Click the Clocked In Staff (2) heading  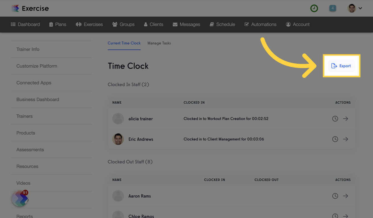(x=128, y=85)
